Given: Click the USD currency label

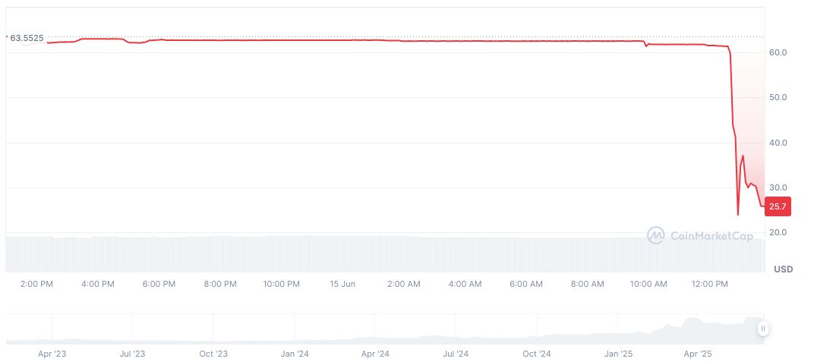Looking at the screenshot, I should [783, 269].
